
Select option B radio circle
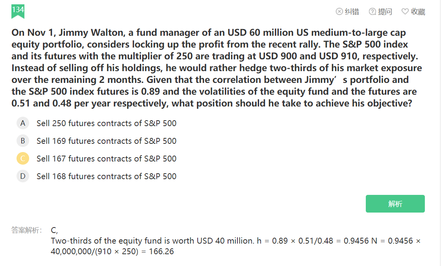tap(23, 141)
